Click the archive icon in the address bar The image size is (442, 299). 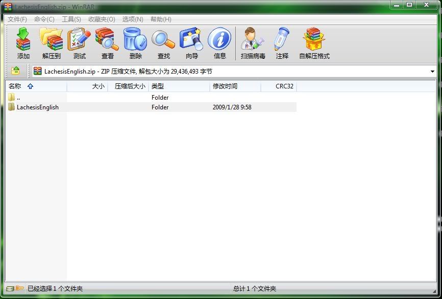(37, 71)
